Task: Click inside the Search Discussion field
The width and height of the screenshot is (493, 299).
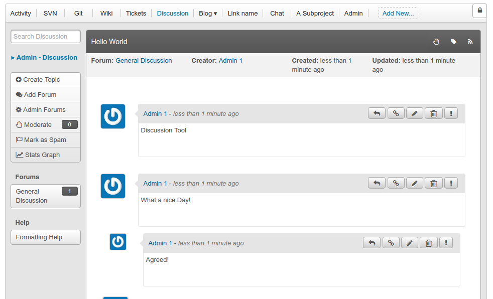Action: click(x=46, y=37)
